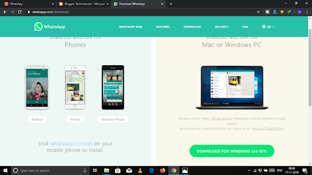The image size is (312, 175).
Task: Click the page vertical scrollbar
Action: tap(310, 68)
